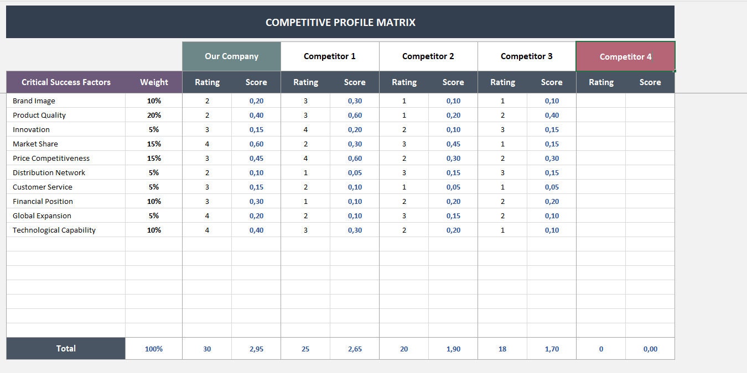
Task: Select the Innovation factor cell
Action: (30, 129)
